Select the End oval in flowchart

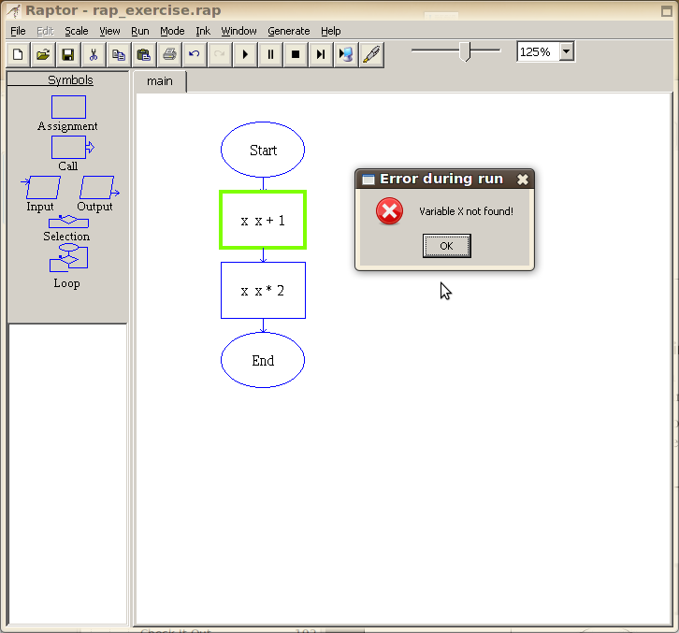[x=263, y=360]
